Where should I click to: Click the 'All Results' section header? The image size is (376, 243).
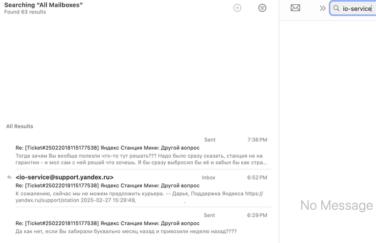coord(20,126)
